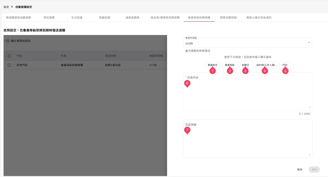This screenshot has width=328, height=177.
Task: Click the 所有門店 cell text
Action: [22, 65]
